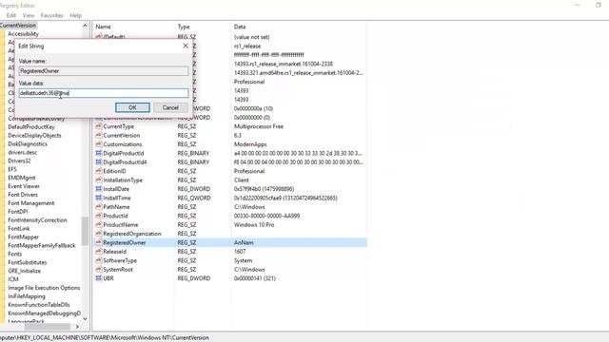Select the Fonts key
The image size is (609, 342).
click(15, 254)
